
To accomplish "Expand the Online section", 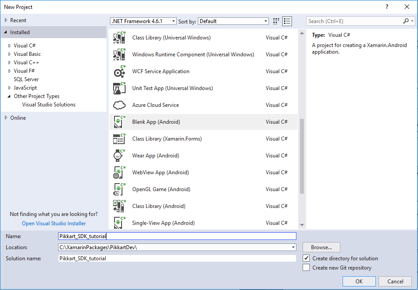I will pos(6,118).
